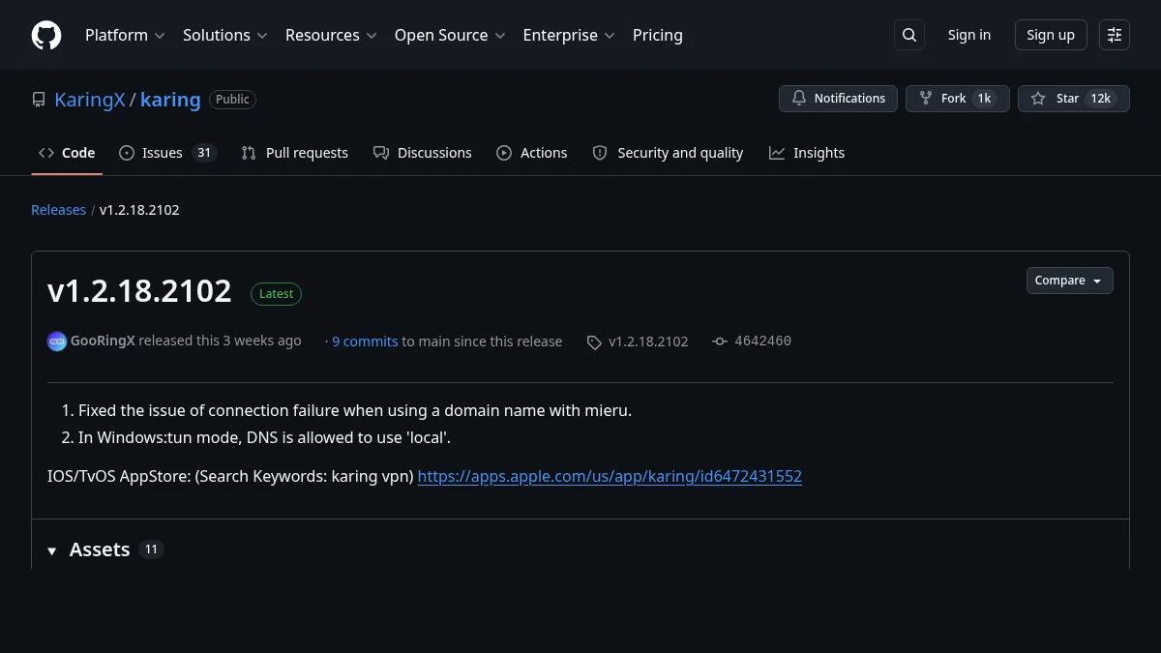Image resolution: width=1161 pixels, height=653 pixels.
Task: Open the Discussions tab
Action: click(422, 153)
